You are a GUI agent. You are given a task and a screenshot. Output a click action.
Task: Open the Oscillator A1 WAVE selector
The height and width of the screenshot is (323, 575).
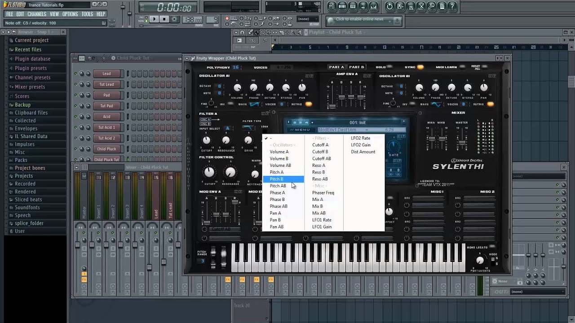tap(255, 104)
